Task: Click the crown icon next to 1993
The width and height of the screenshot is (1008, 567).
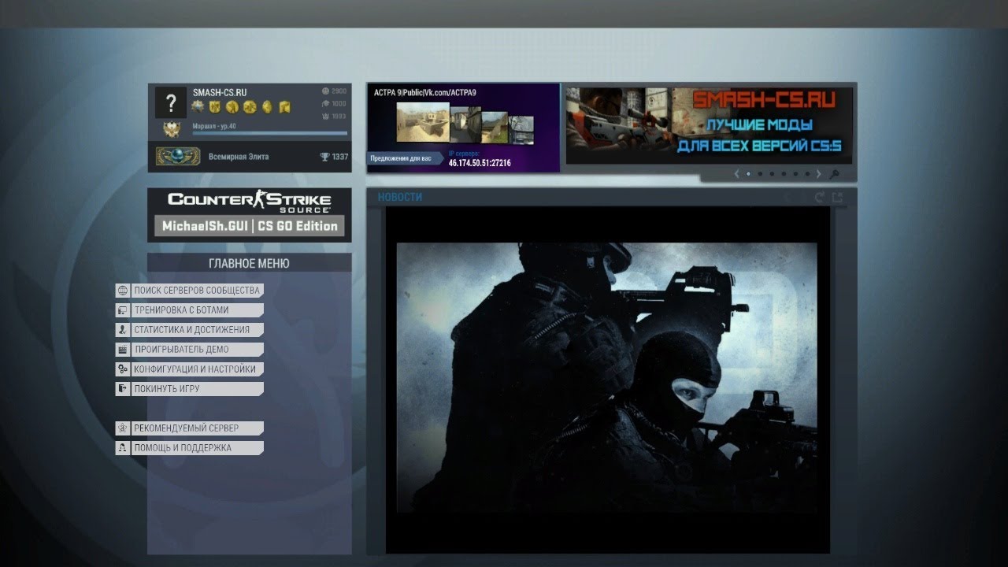Action: (x=324, y=116)
